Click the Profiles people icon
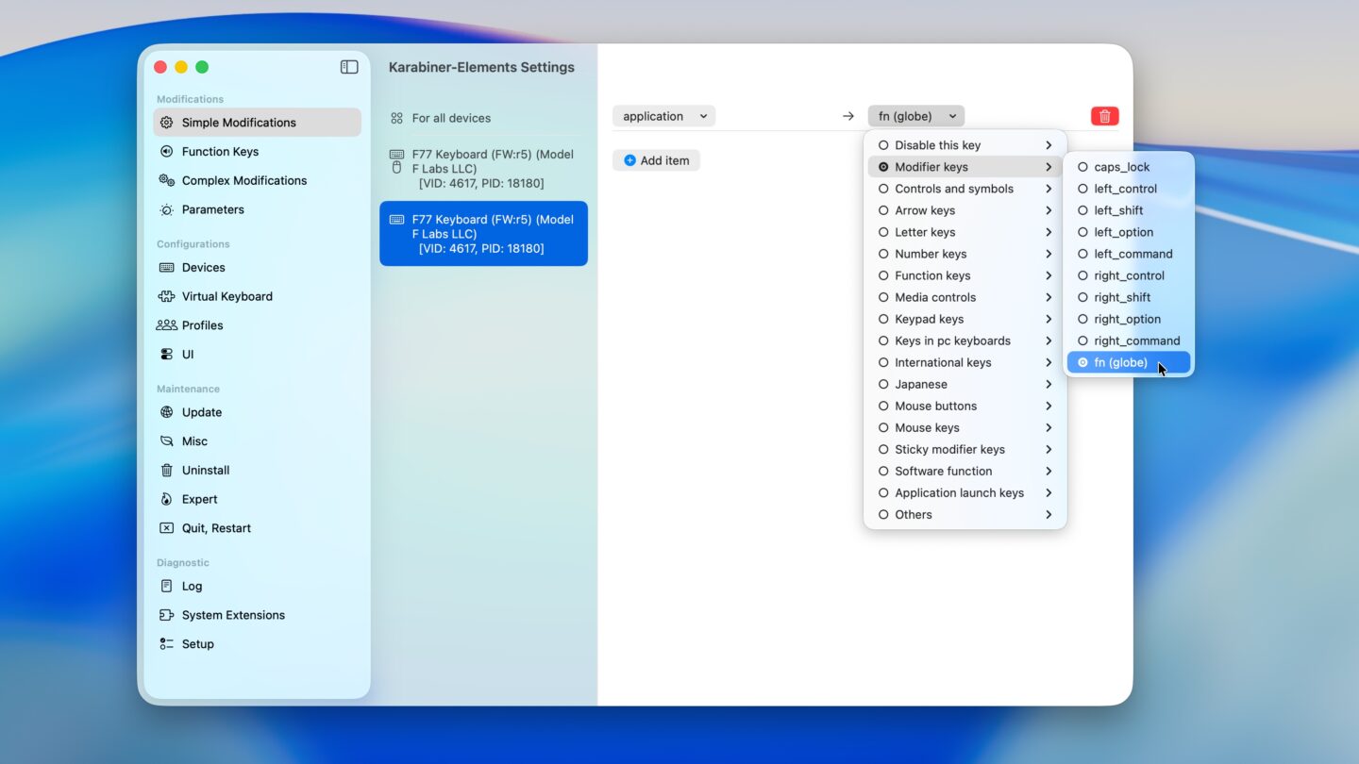 (x=167, y=325)
